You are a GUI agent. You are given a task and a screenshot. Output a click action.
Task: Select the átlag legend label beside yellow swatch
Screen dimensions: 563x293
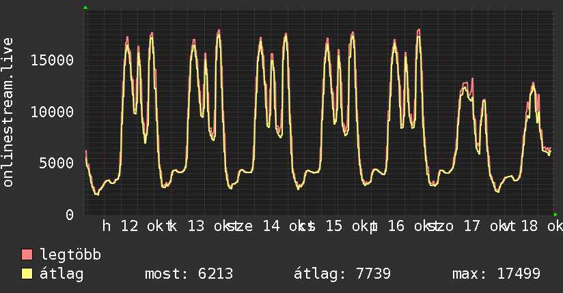61,274
